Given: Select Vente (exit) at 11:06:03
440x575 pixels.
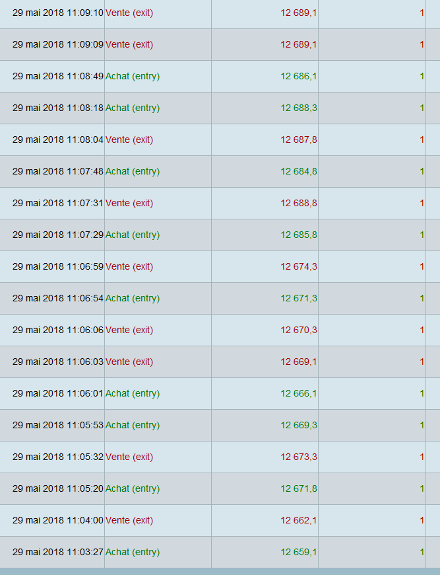Looking at the screenshot, I should point(129,362).
